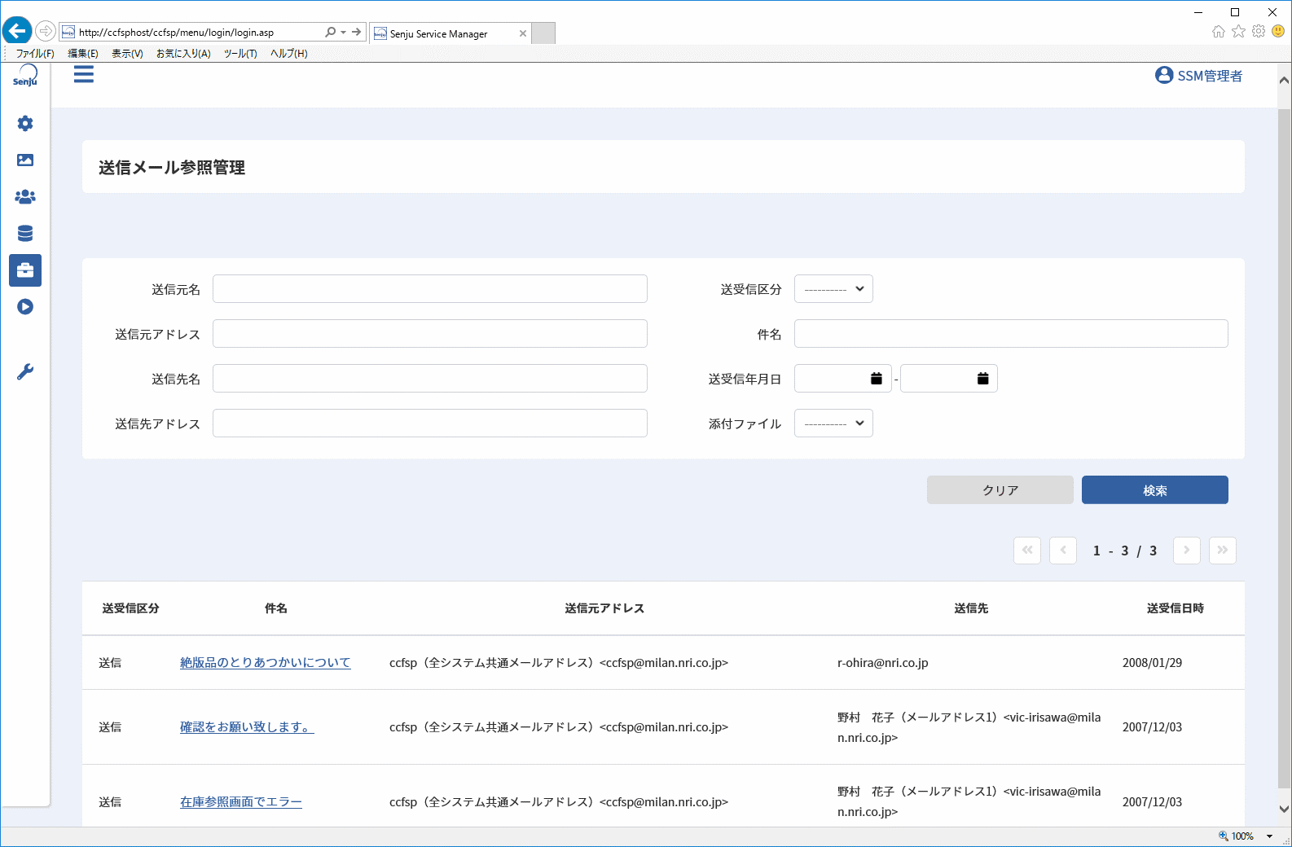
Task: Go to the previous results page
Action: 1063,551
